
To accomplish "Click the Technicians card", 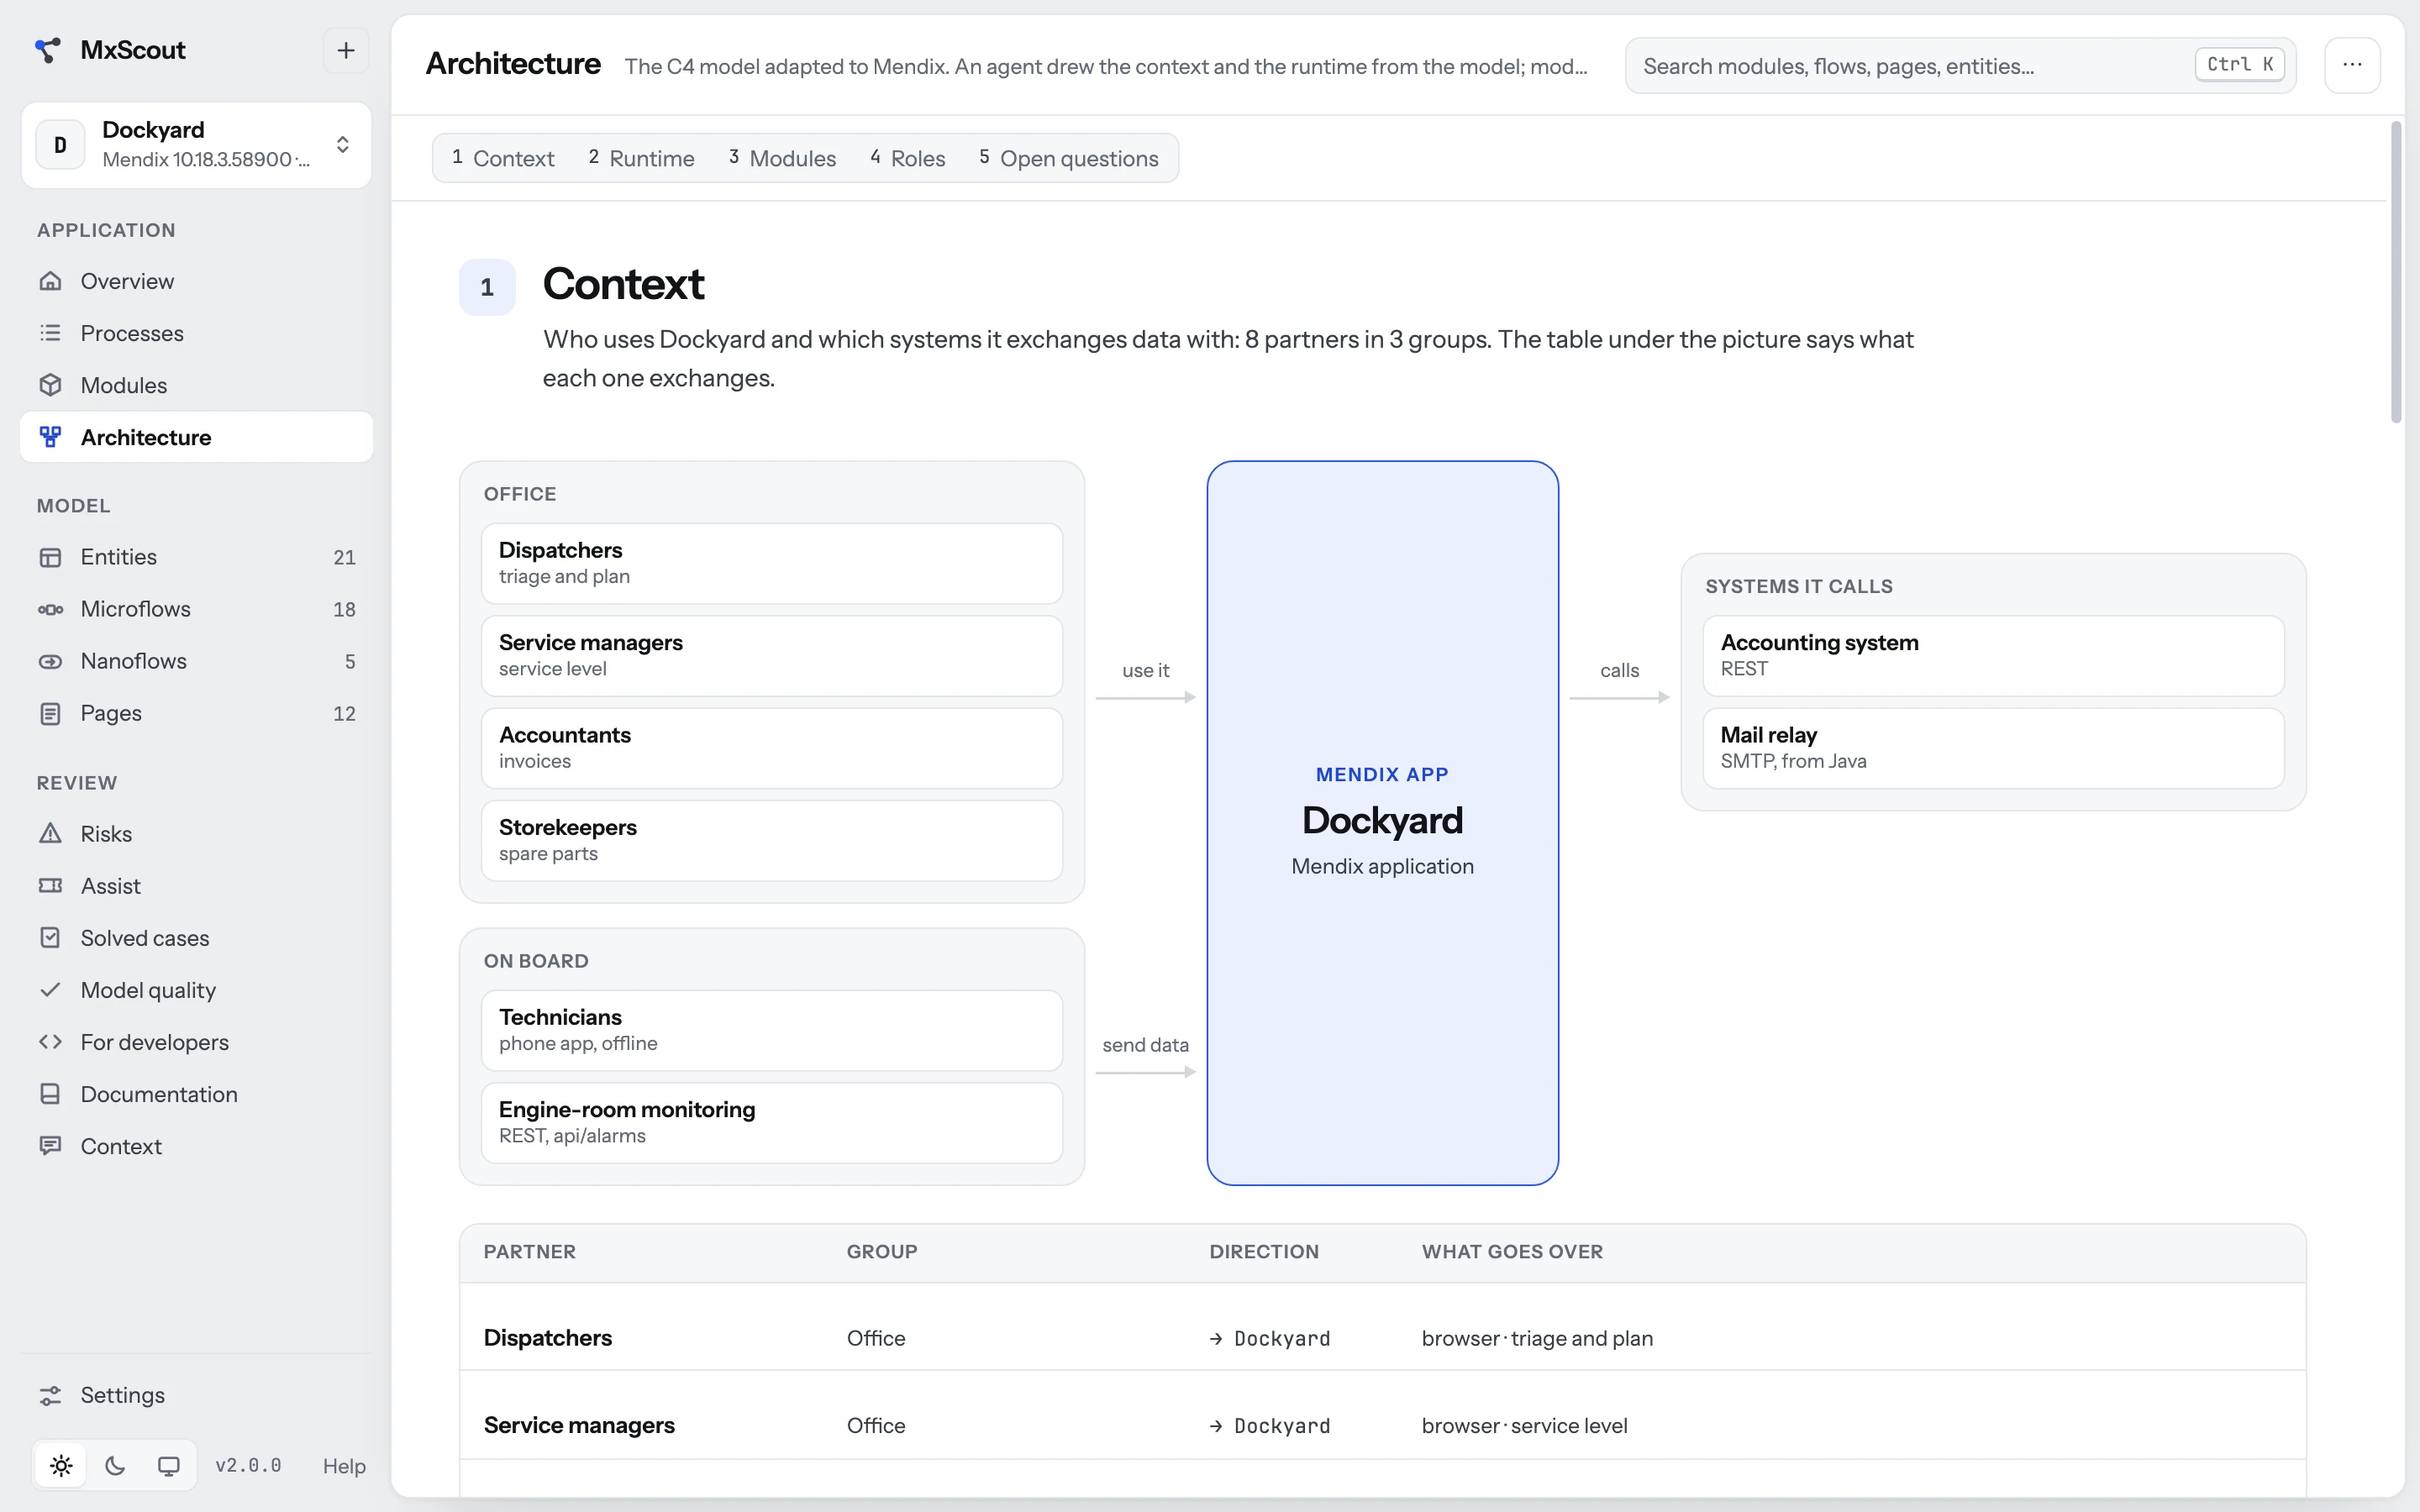I will tap(772, 1030).
